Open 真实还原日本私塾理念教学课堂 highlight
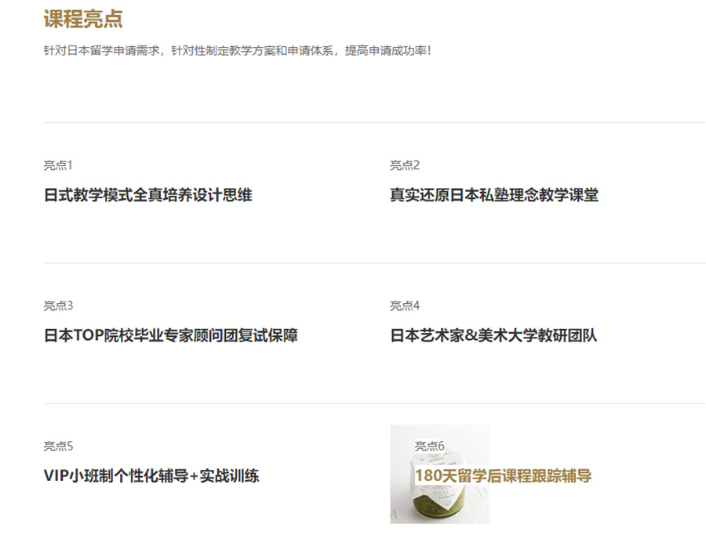The width and height of the screenshot is (706, 542). point(493,195)
